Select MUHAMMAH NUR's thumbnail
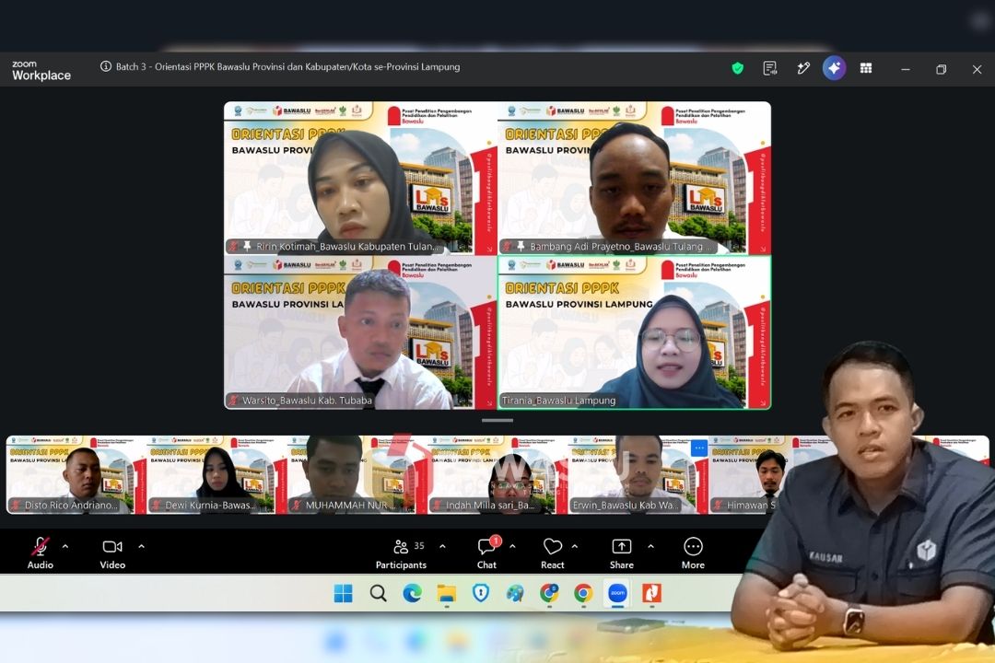The width and height of the screenshot is (995, 663). point(357,474)
